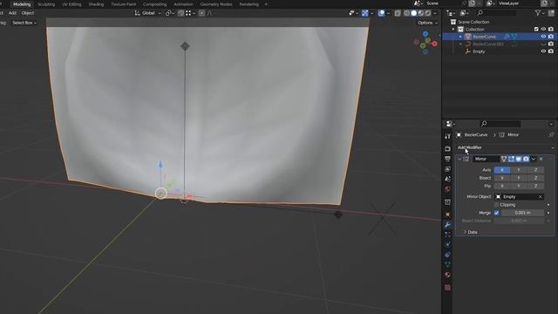Click the viewport navigation gizmo
This screenshot has height=314, width=558.
(425, 43)
